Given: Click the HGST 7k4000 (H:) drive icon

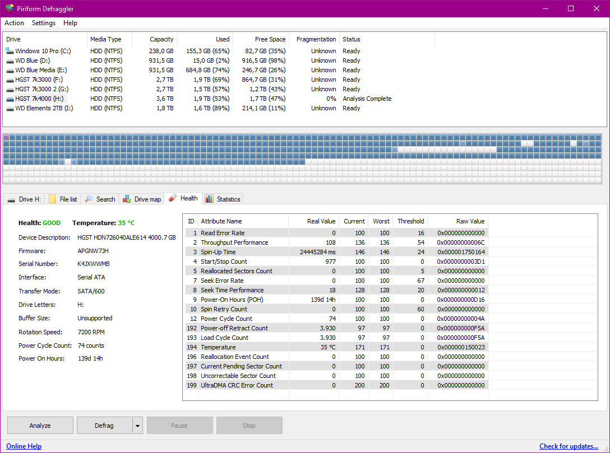Looking at the screenshot, I should (x=10, y=99).
